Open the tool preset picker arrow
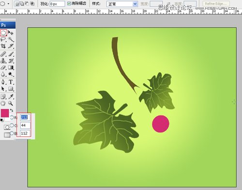 click(x=8, y=4)
